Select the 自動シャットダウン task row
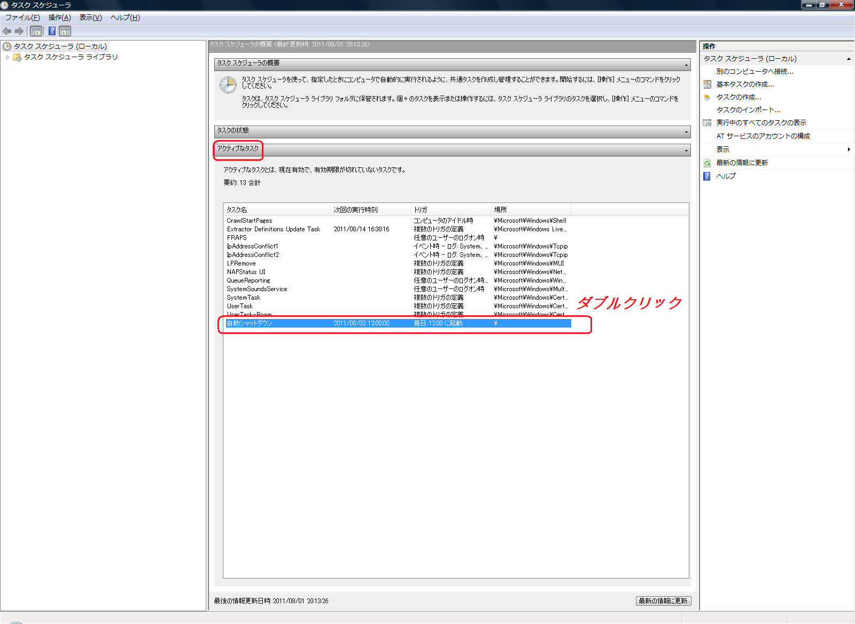Image resolution: width=855 pixels, height=624 pixels. (249, 323)
